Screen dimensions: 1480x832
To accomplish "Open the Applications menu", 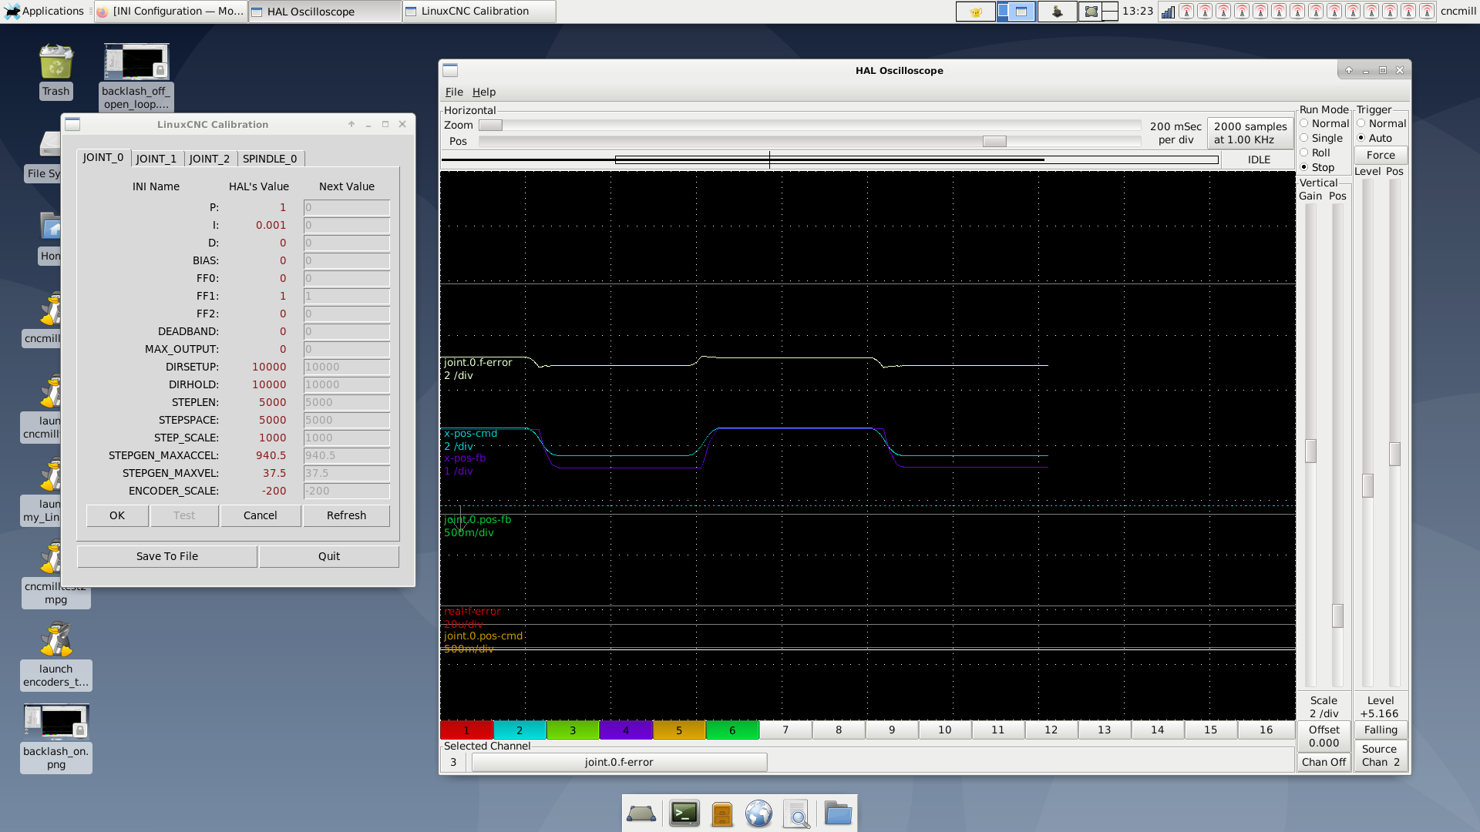I will coord(45,11).
